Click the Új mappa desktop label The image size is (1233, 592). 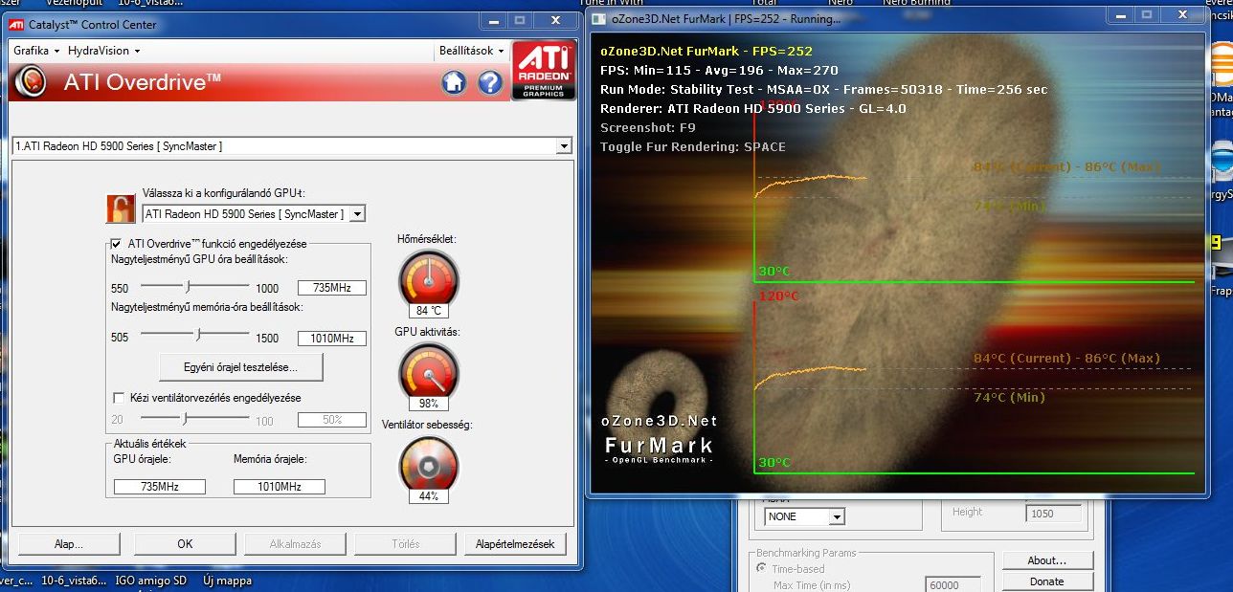click(x=227, y=581)
